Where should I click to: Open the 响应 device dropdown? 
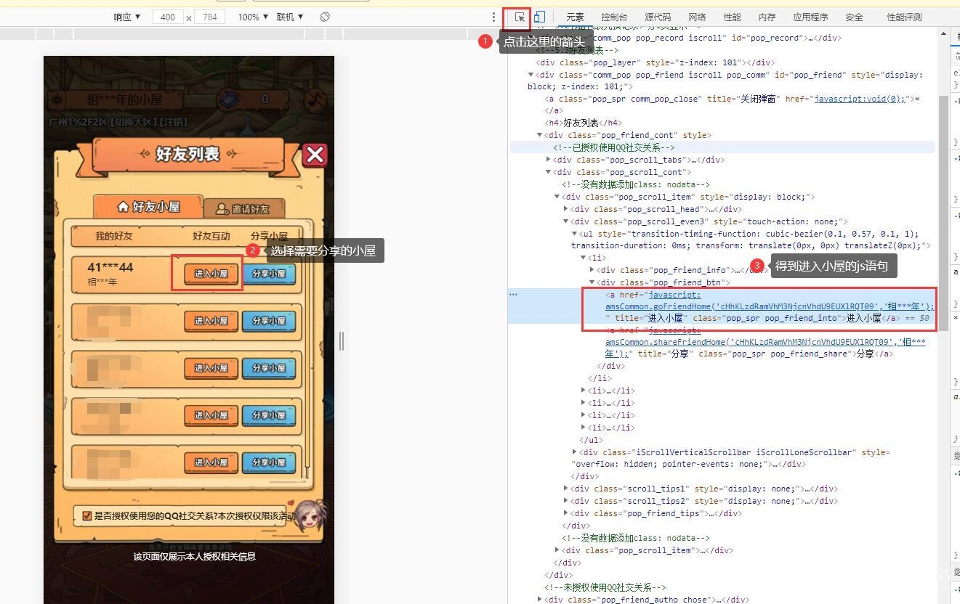pos(127,17)
